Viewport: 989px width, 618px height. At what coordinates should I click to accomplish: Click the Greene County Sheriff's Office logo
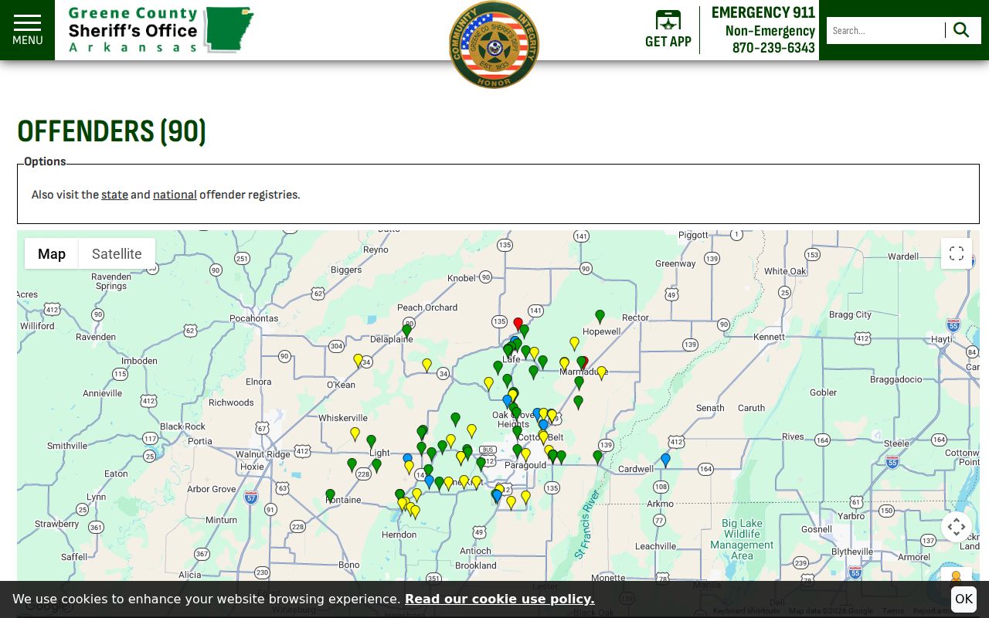[x=161, y=29]
